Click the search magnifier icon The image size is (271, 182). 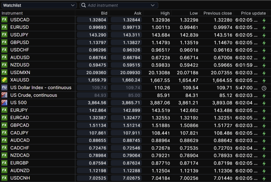[83, 5]
